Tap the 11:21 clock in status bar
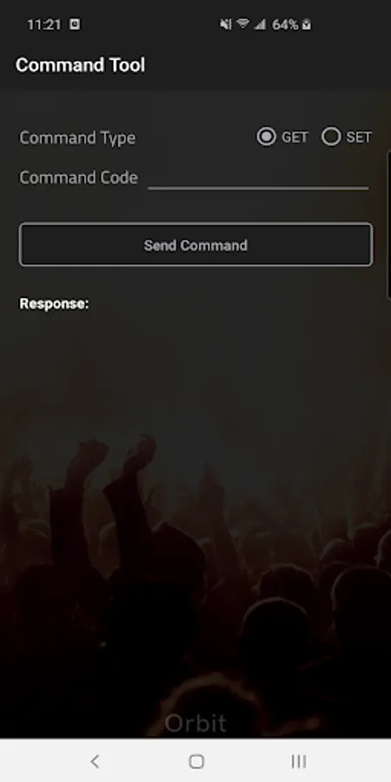The image size is (391, 782). pos(44,24)
